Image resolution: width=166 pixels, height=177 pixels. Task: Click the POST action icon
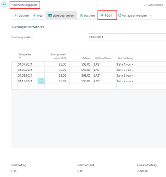[x=102, y=15]
